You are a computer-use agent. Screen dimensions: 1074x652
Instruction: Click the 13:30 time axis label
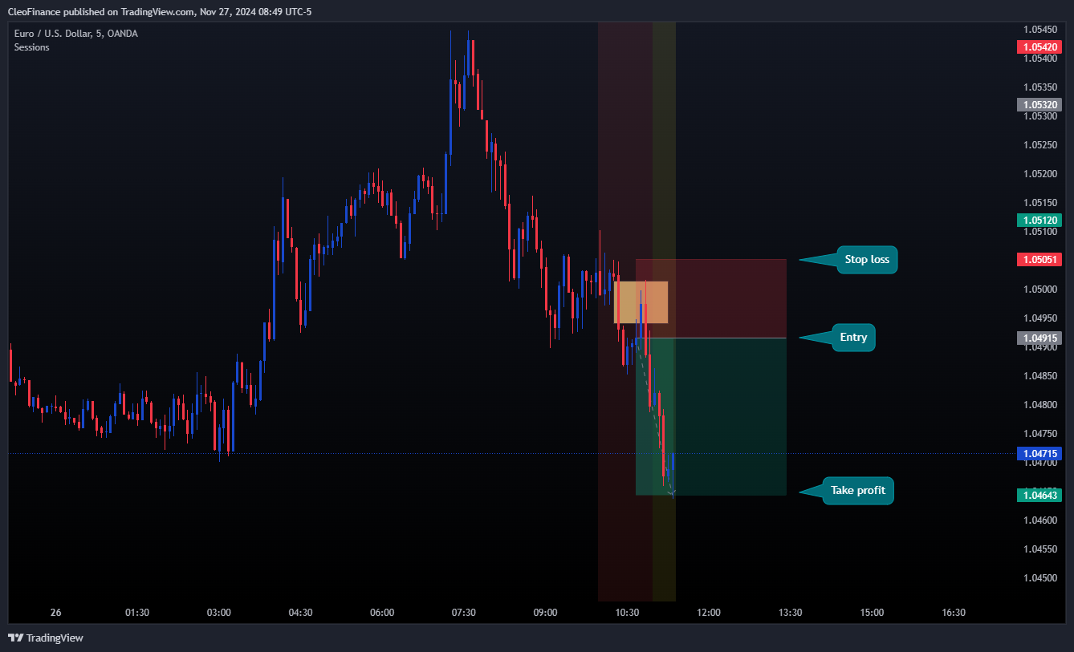[x=791, y=613]
